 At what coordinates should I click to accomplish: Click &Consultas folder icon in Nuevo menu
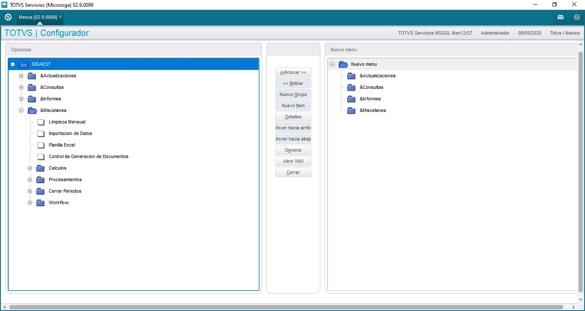point(352,87)
